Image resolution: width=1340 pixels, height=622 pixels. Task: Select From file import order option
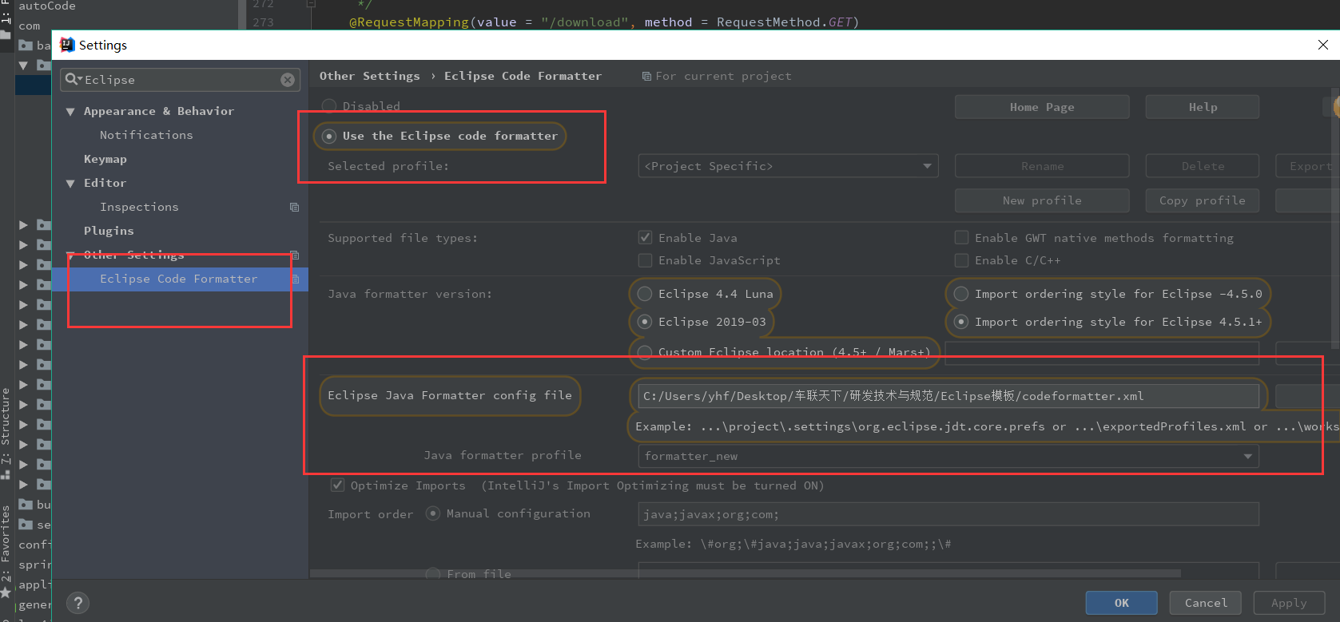(x=433, y=574)
